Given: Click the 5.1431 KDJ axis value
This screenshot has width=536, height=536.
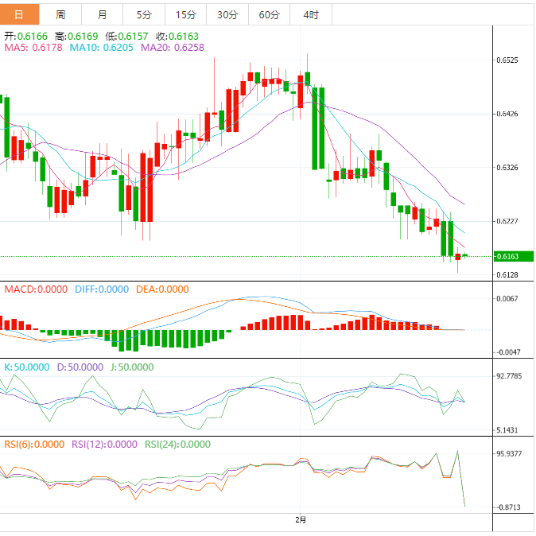Looking at the screenshot, I should click(507, 430).
